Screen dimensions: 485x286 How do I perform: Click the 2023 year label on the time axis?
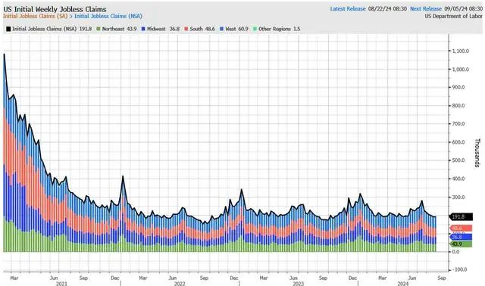299,283
